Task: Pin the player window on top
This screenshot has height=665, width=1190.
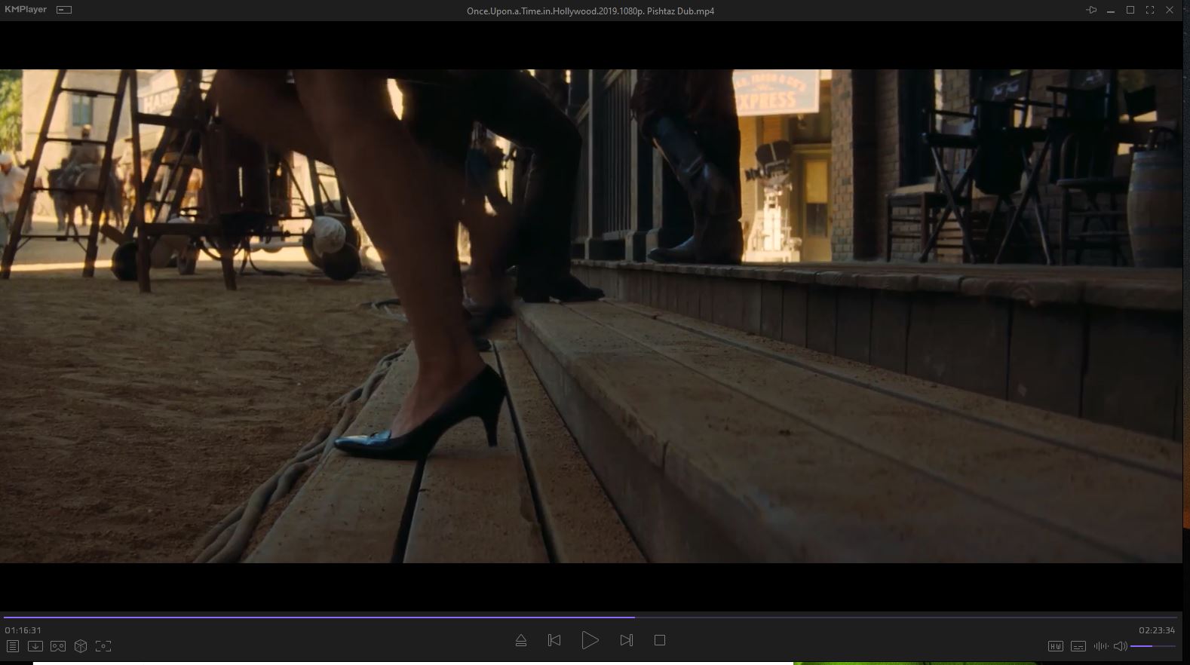Action: click(1091, 10)
